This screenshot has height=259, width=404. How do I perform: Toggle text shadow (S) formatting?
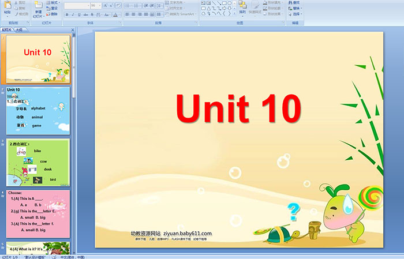coord(92,14)
